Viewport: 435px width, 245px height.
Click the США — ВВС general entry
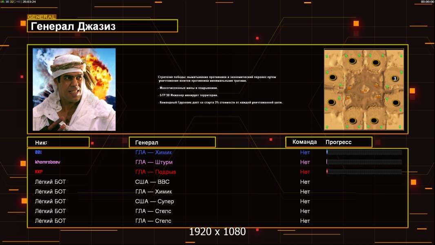coord(152,182)
